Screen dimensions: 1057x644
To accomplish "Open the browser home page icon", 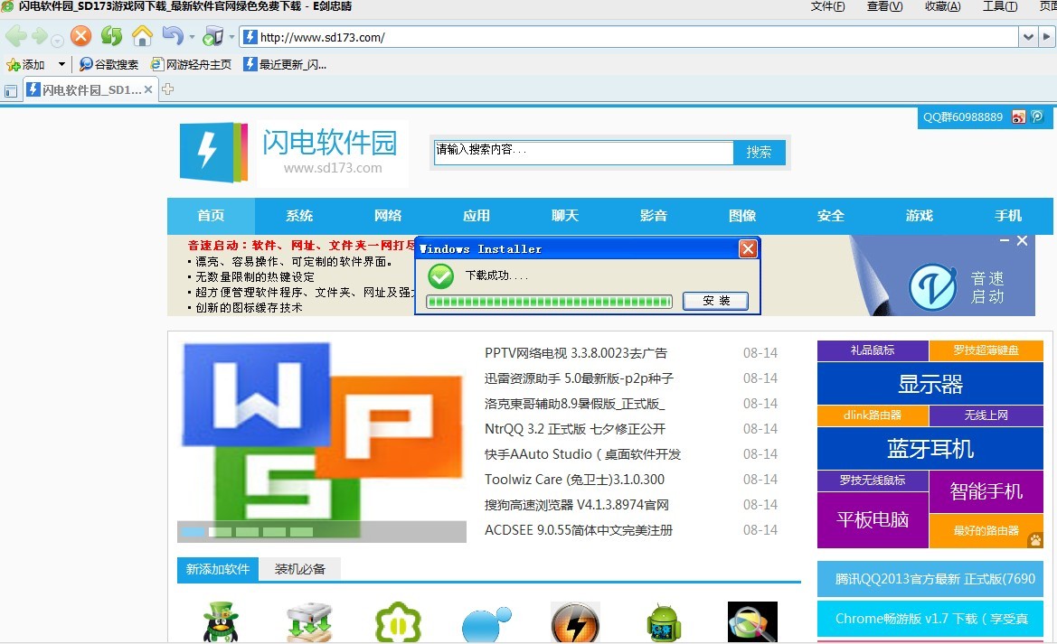I will tap(142, 36).
